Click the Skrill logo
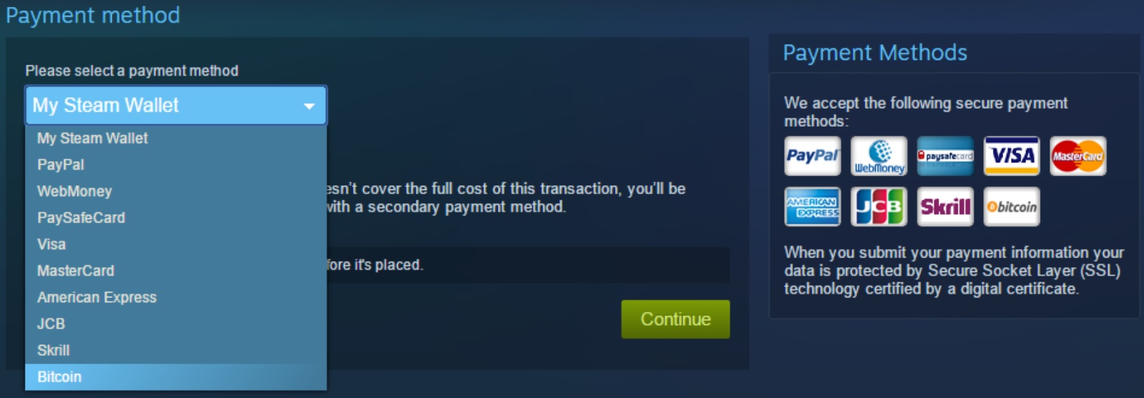Image resolution: width=1144 pixels, height=398 pixels. tap(945, 207)
